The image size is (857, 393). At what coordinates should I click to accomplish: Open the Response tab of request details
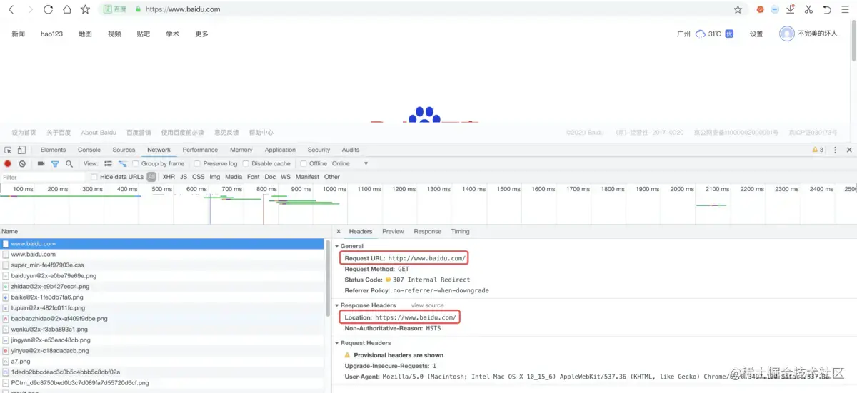click(x=428, y=232)
